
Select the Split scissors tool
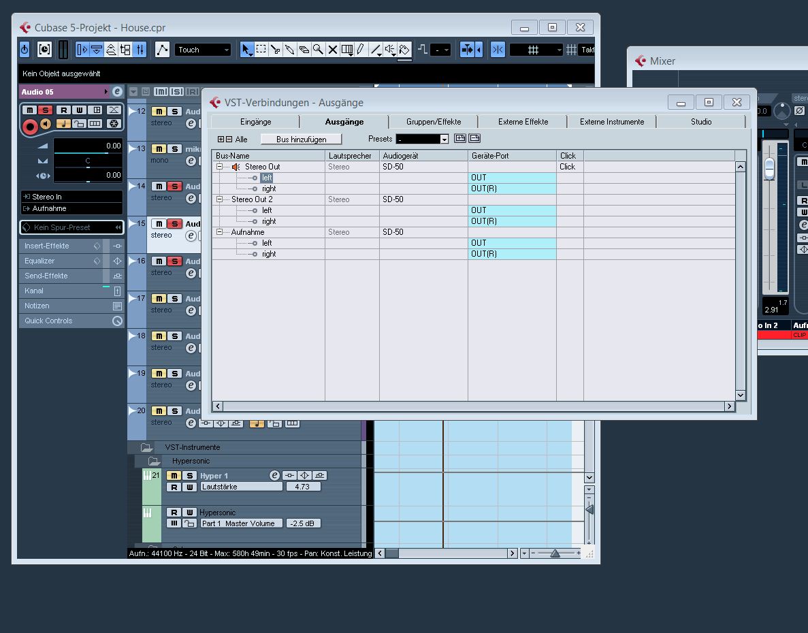tap(276, 50)
